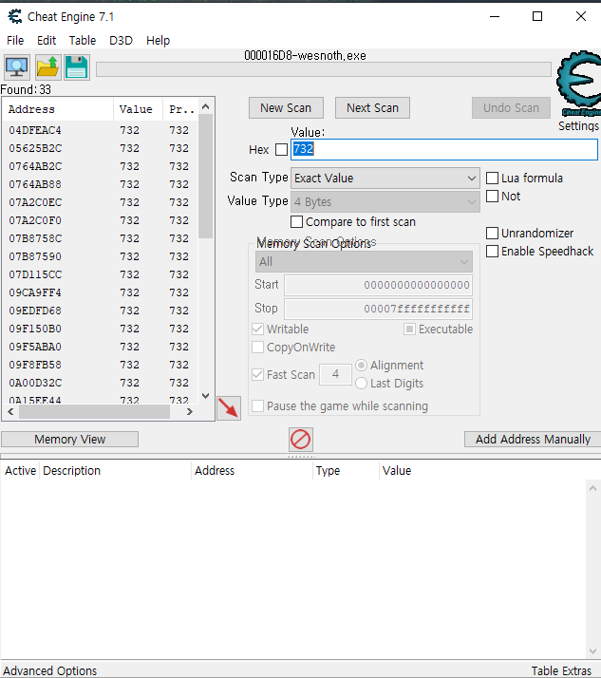The image size is (601, 678).
Task: Click the Type column header
Action: pos(345,470)
